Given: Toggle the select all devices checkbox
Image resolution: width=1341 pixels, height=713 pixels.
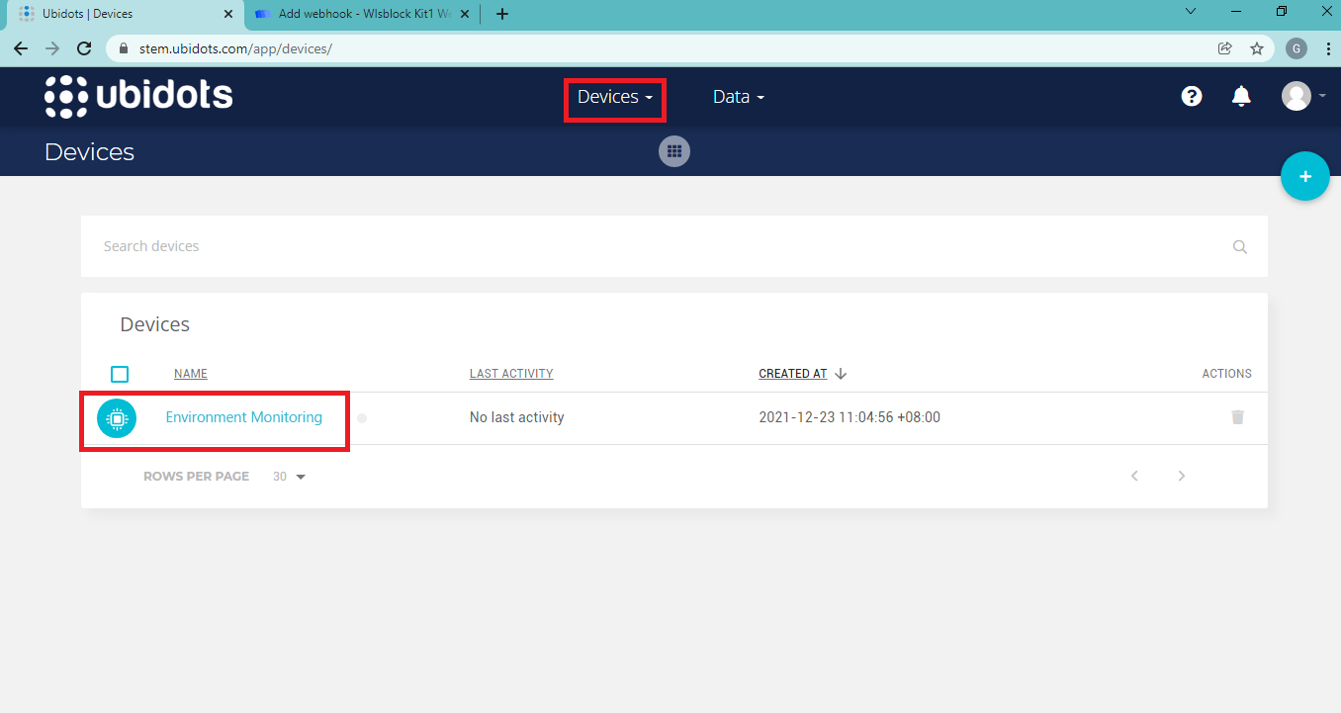Looking at the screenshot, I should 120,374.
